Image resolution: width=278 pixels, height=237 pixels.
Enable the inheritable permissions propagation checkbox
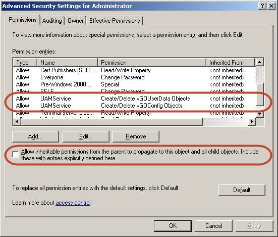[x=16, y=154]
